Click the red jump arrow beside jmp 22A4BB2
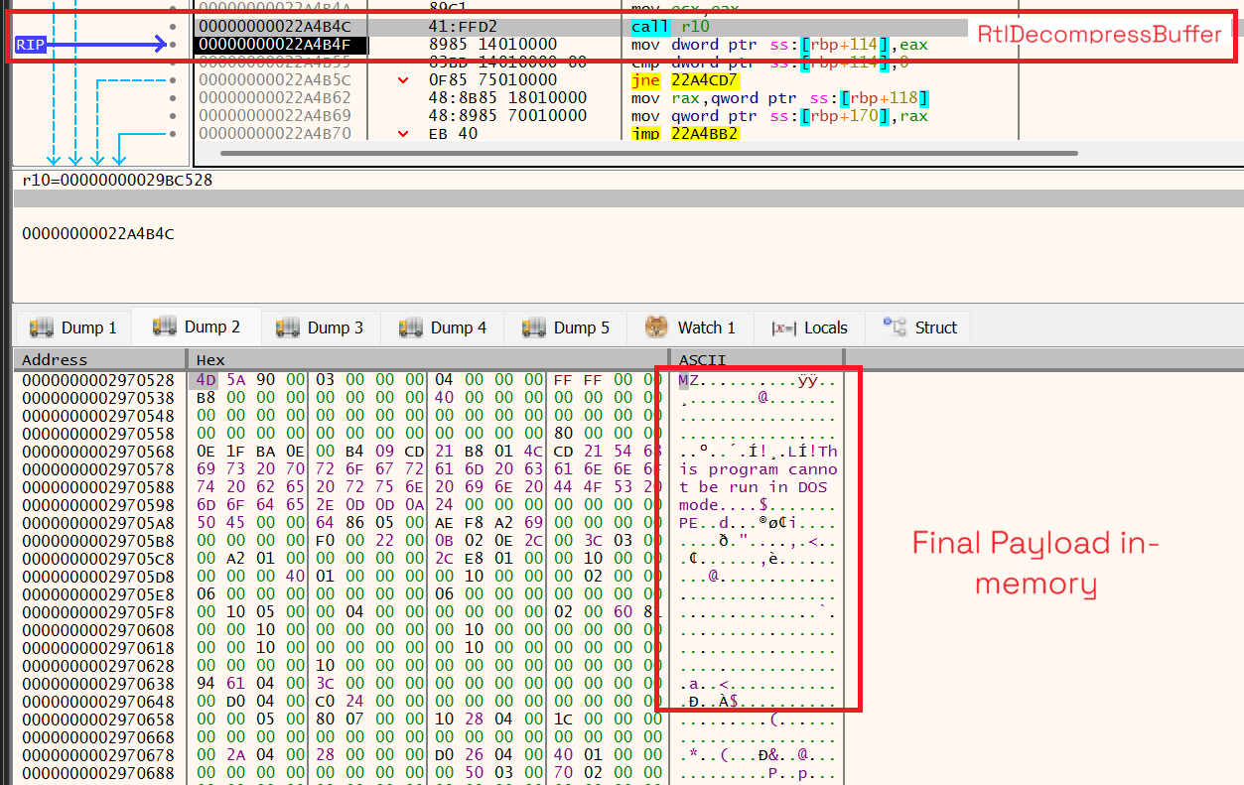Viewport: 1244px width, 785px height. [403, 134]
